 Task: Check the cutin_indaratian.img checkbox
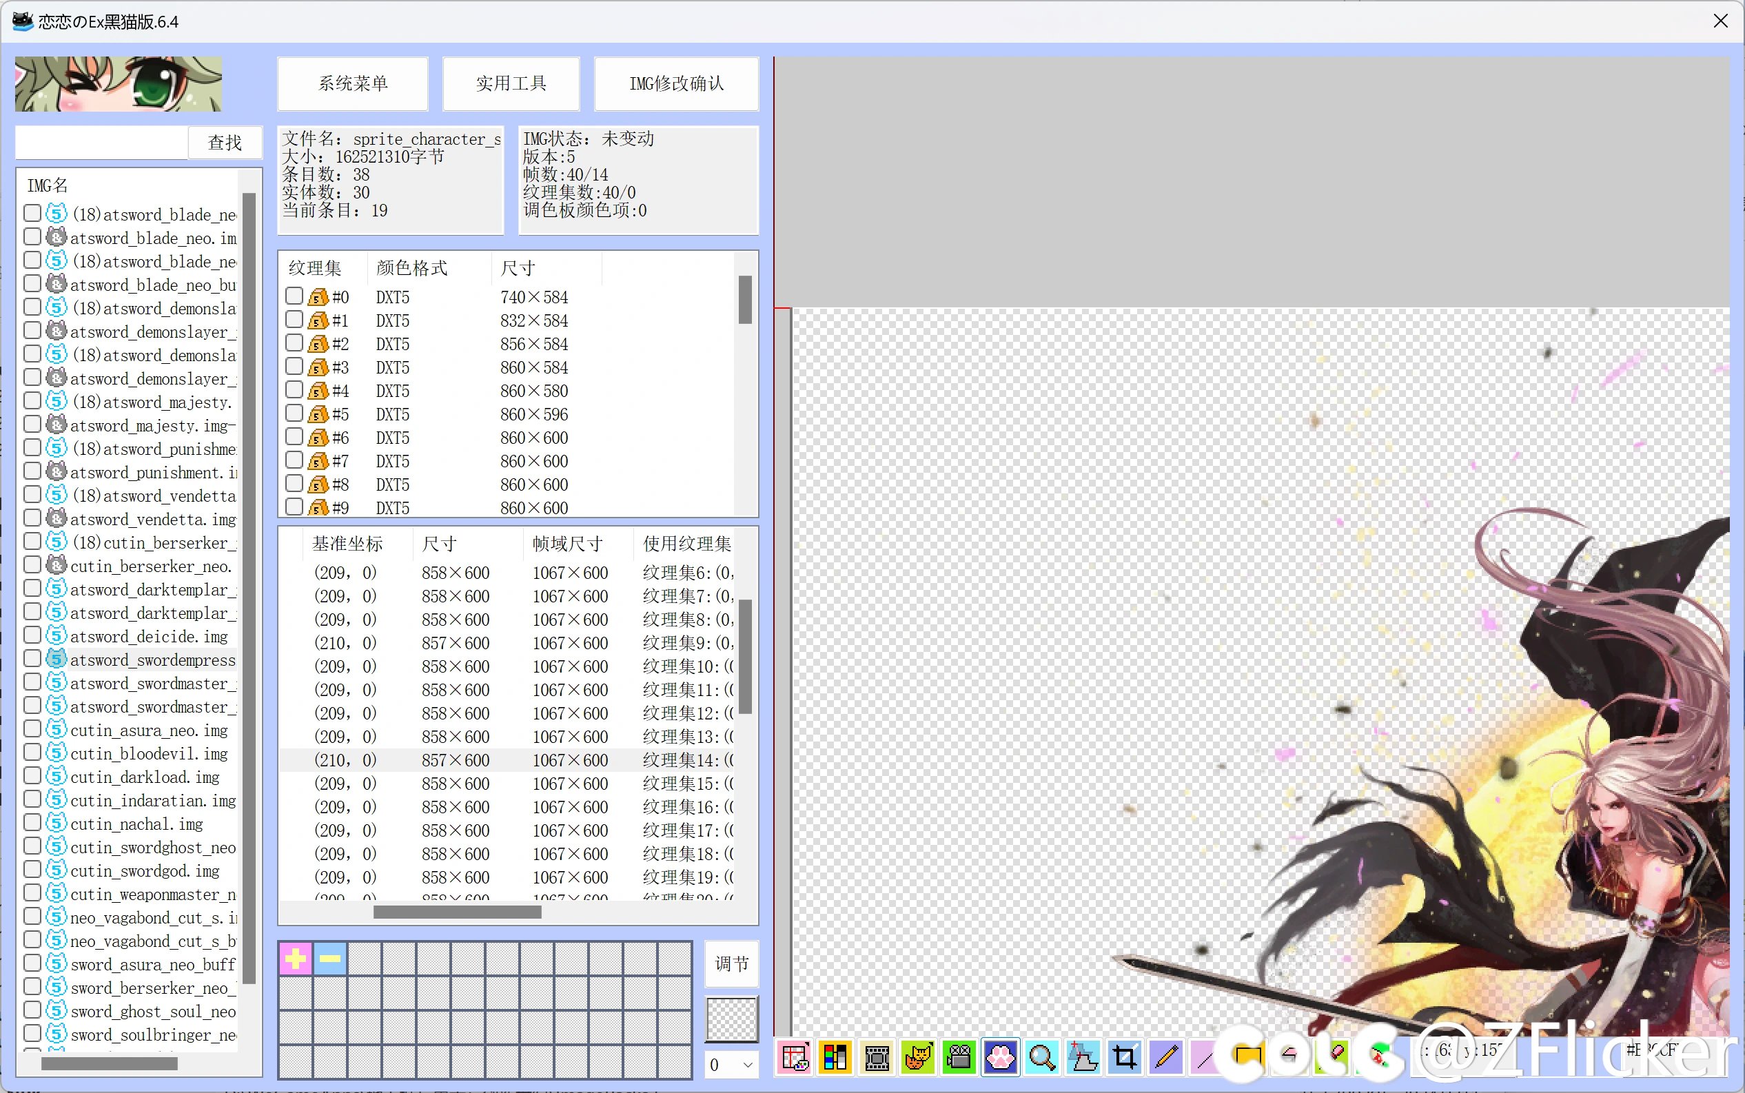coord(32,799)
